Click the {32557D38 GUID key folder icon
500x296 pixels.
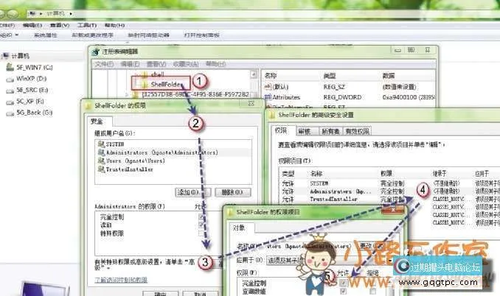pyautogui.click(x=136, y=94)
